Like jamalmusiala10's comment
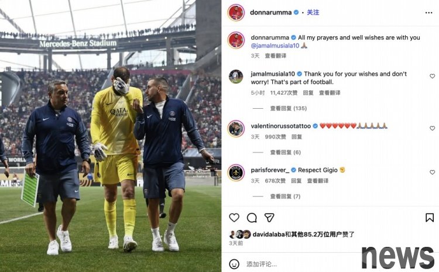 coord(433,76)
